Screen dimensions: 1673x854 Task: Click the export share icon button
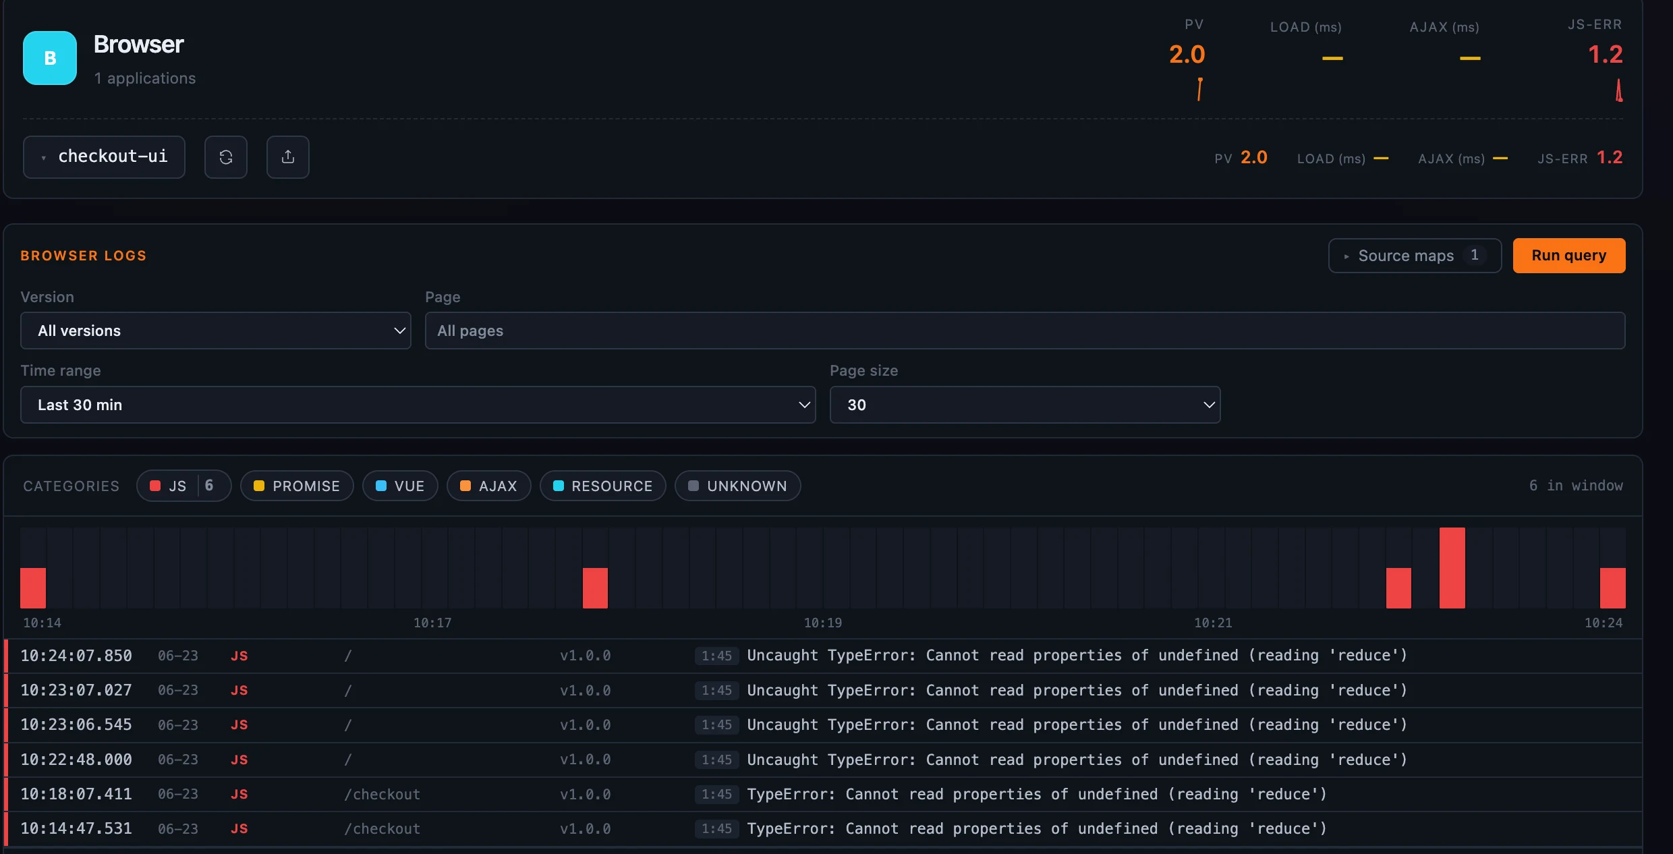(288, 157)
